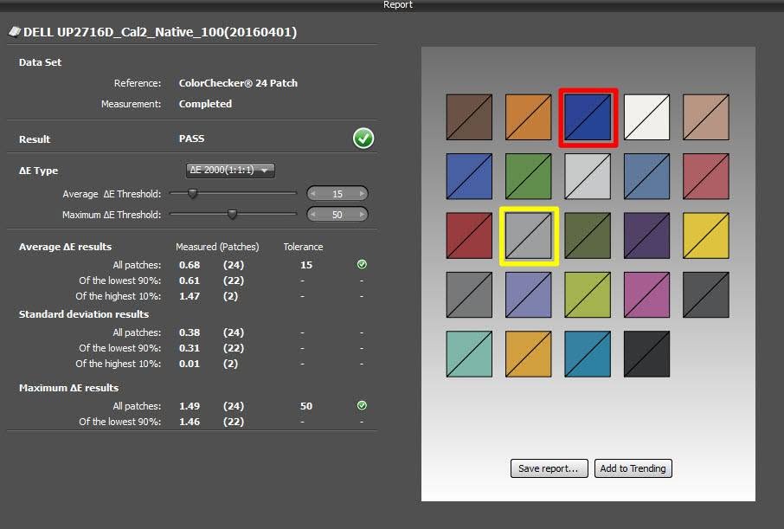Click the green PASS checkmark icon
This screenshot has width=784, height=529.
(363, 139)
